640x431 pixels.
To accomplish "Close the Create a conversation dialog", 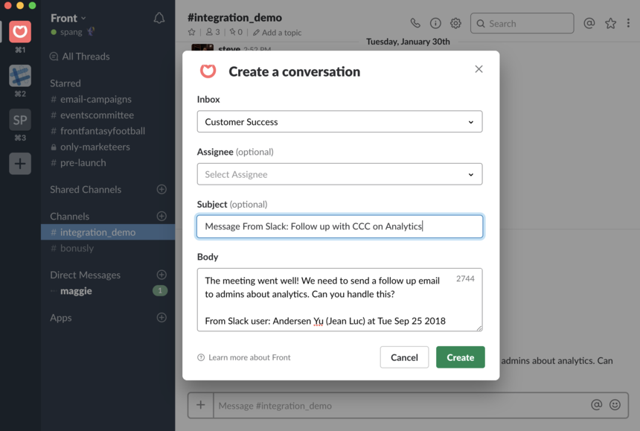I will 479,69.
